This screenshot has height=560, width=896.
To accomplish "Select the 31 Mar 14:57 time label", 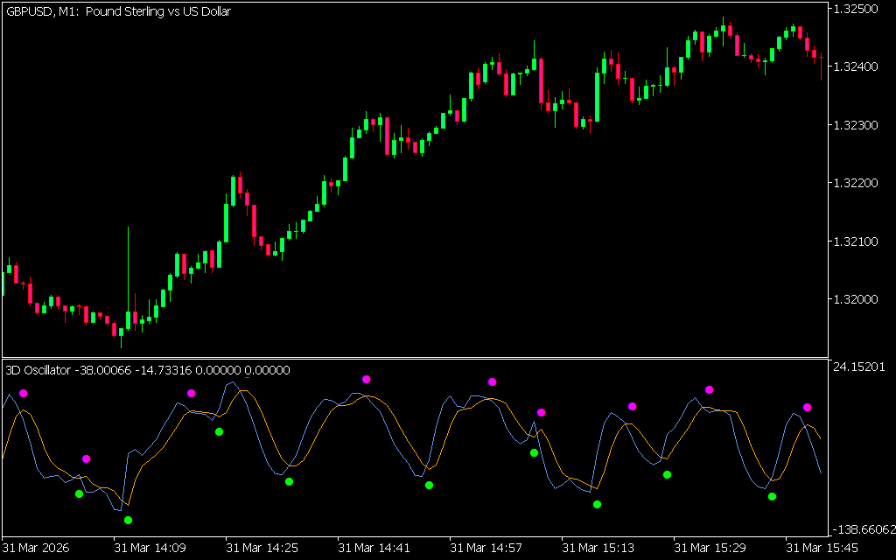I will pos(485,549).
